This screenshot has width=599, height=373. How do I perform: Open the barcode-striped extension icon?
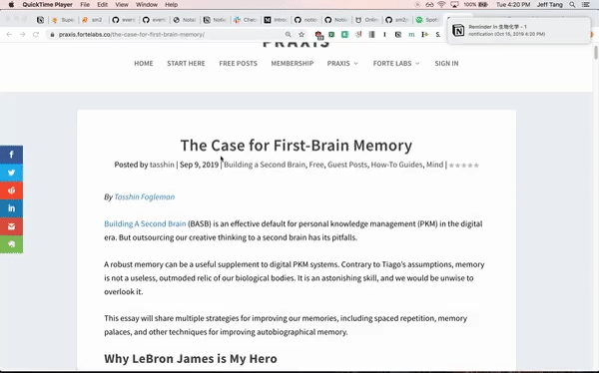pyautogui.click(x=371, y=34)
